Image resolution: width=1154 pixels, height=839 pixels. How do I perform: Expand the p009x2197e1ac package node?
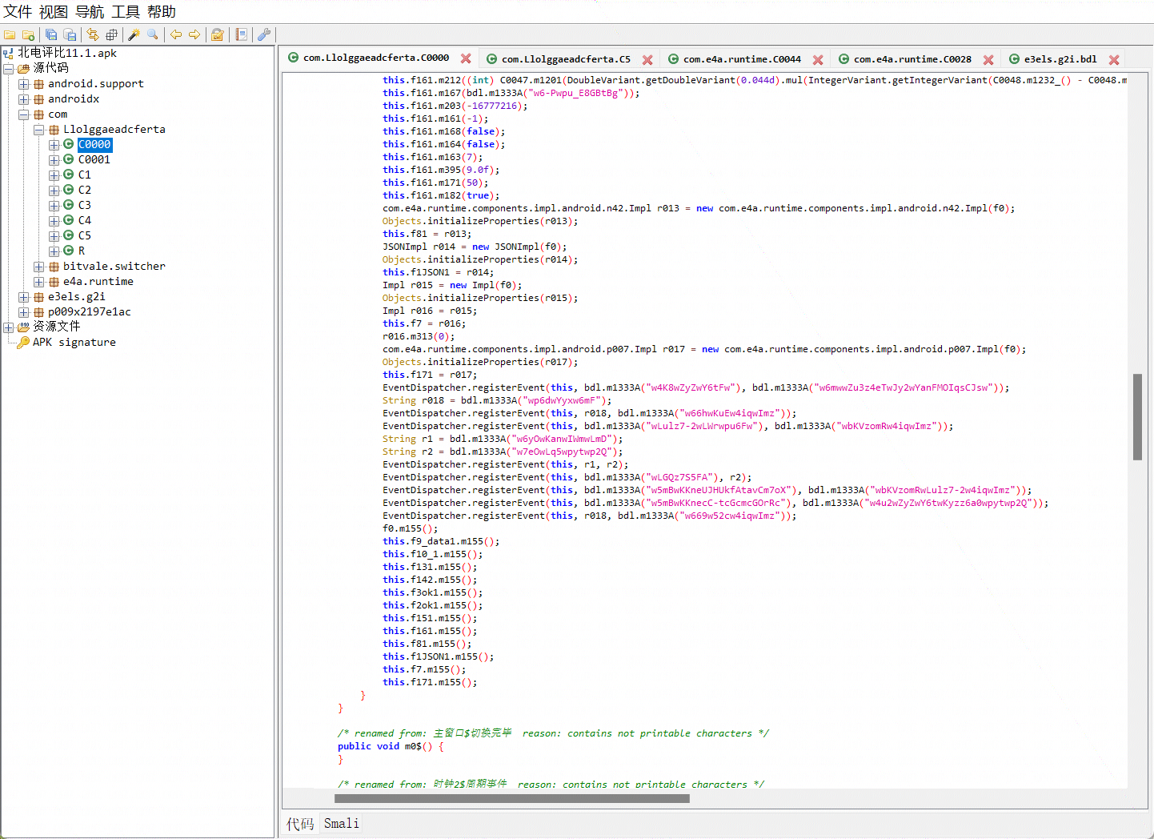24,312
